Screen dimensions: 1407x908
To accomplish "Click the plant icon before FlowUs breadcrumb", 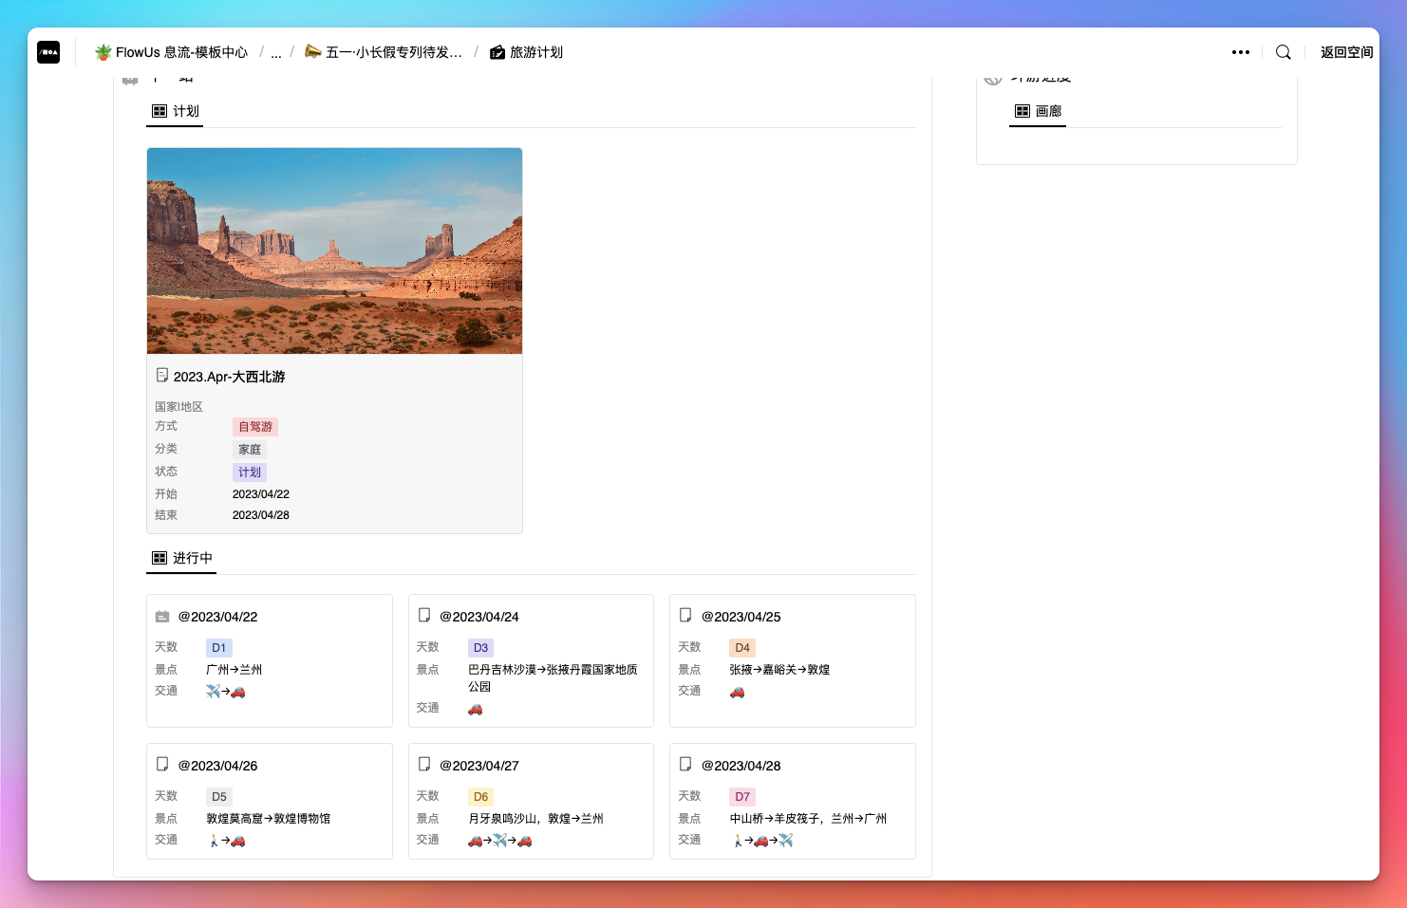I will click(x=103, y=52).
